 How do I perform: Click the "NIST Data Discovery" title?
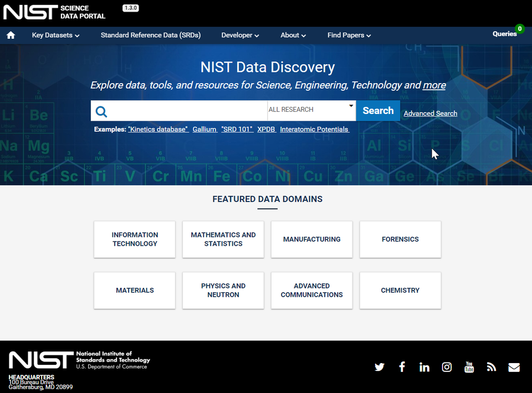(x=267, y=67)
